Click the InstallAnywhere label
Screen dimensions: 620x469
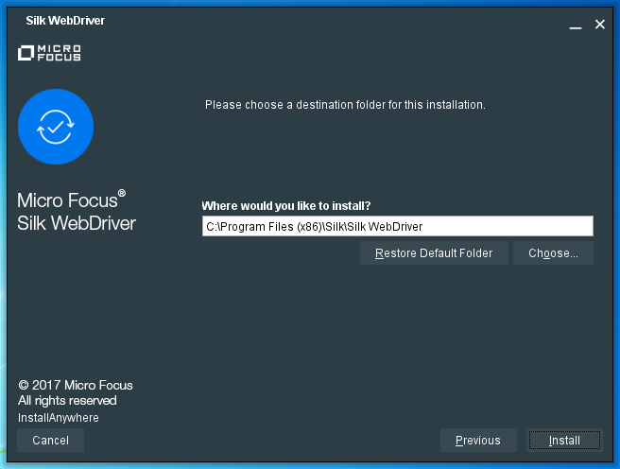[x=59, y=418]
